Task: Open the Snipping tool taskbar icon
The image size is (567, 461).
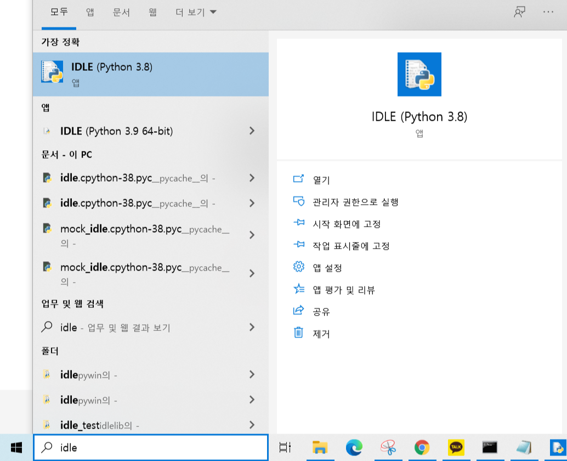Action: pyautogui.click(x=388, y=448)
